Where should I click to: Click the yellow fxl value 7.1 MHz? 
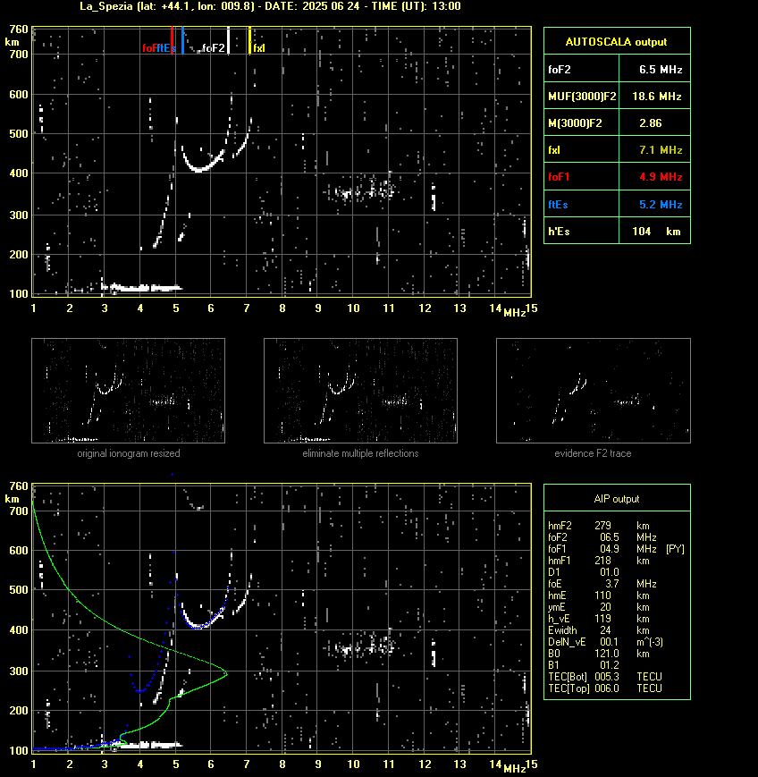(x=661, y=149)
